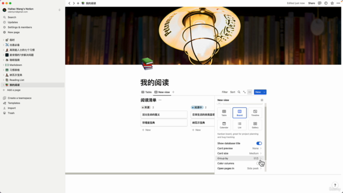The width and height of the screenshot is (343, 193).
Task: Open the workspace switcher for Haitao Wang's Notion
Action: [59, 10]
